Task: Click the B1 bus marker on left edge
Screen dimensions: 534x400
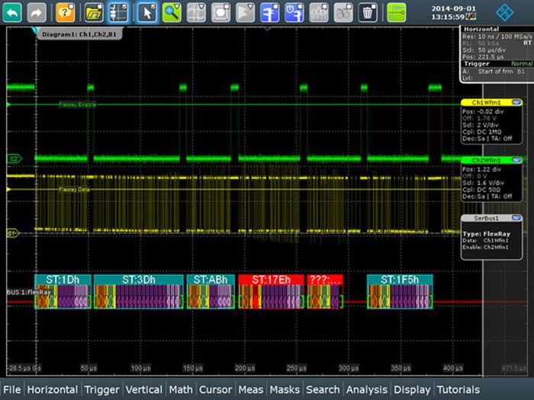Action: (13, 233)
